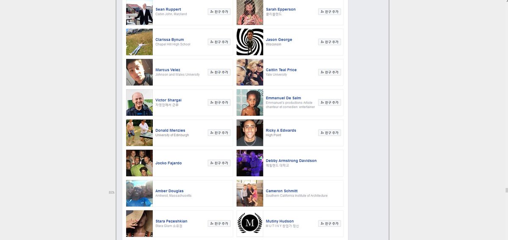The width and height of the screenshot is (508, 240).
Task: Add Jason George as a friend
Action: [x=329, y=42]
